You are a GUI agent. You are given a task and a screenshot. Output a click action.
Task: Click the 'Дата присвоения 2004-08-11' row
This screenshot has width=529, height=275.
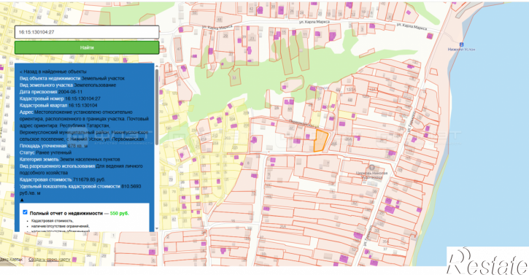(x=51, y=92)
